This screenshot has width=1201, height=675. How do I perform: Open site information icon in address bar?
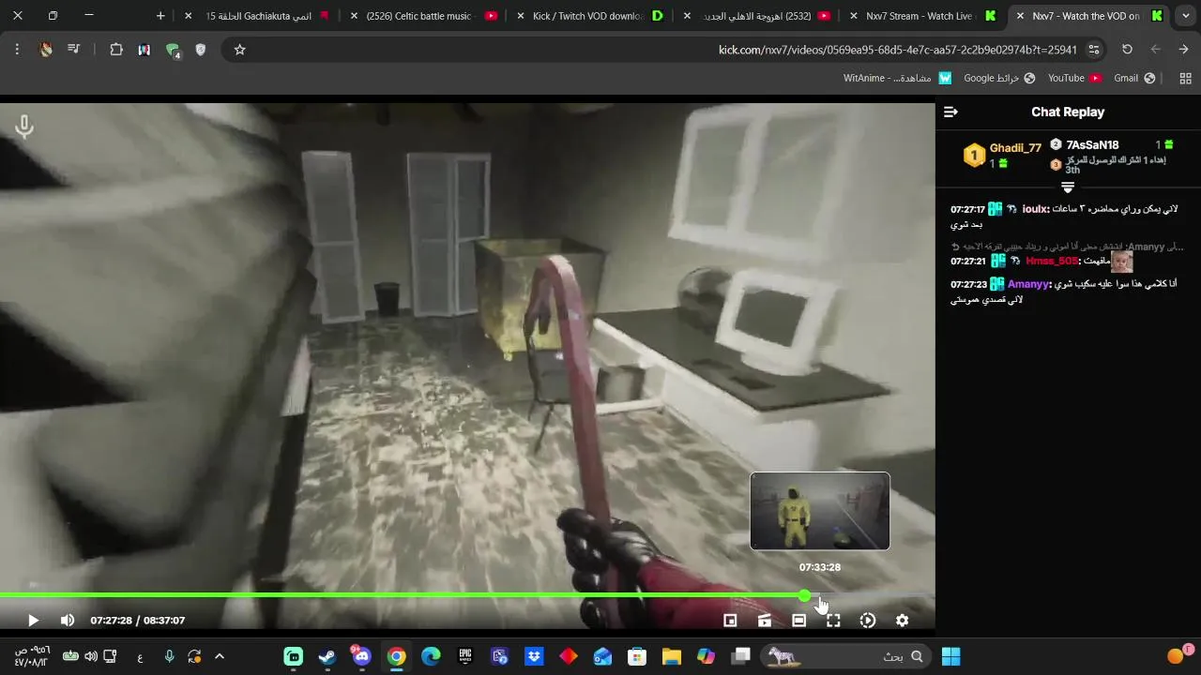point(1094,50)
